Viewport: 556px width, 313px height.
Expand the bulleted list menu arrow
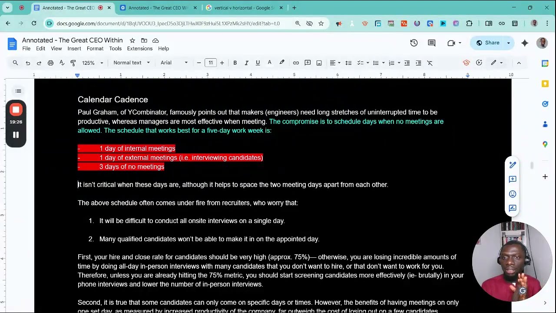click(383, 63)
